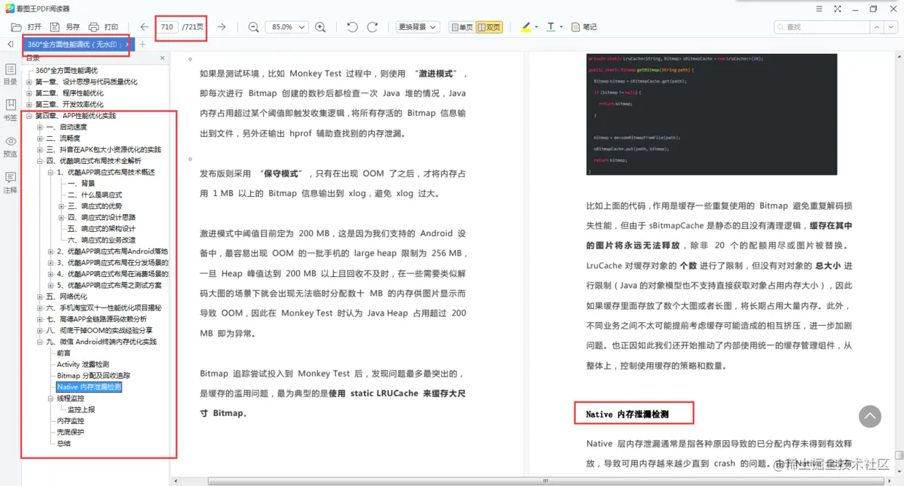Rotate the page clockwise
The width and height of the screenshot is (904, 486).
pyautogui.click(x=373, y=27)
